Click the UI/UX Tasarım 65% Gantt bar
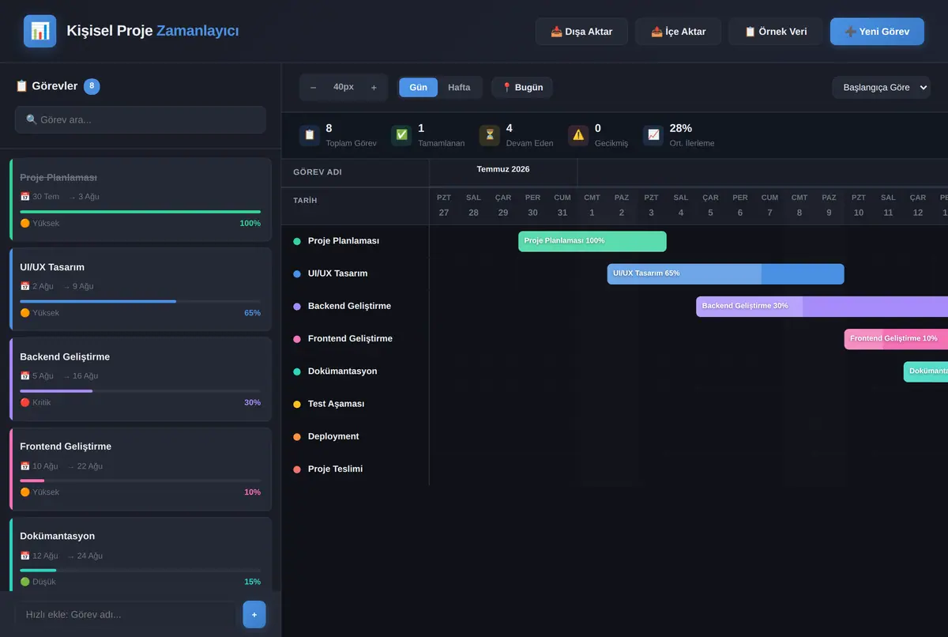This screenshot has height=637, width=948. pyautogui.click(x=725, y=273)
